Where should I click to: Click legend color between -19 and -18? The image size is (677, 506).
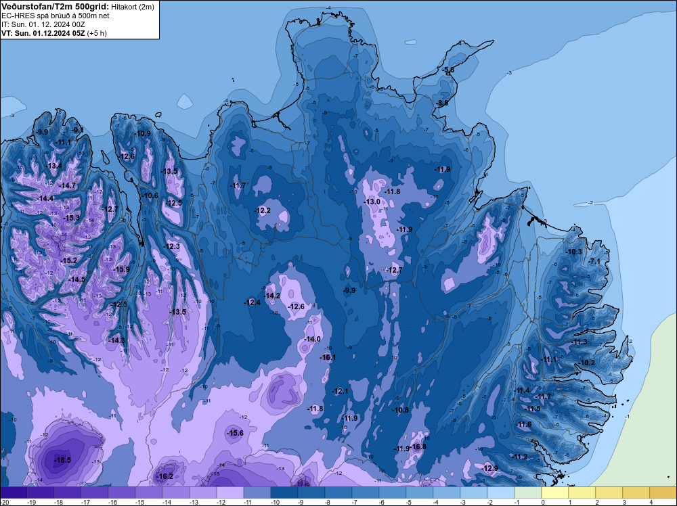click(x=41, y=492)
